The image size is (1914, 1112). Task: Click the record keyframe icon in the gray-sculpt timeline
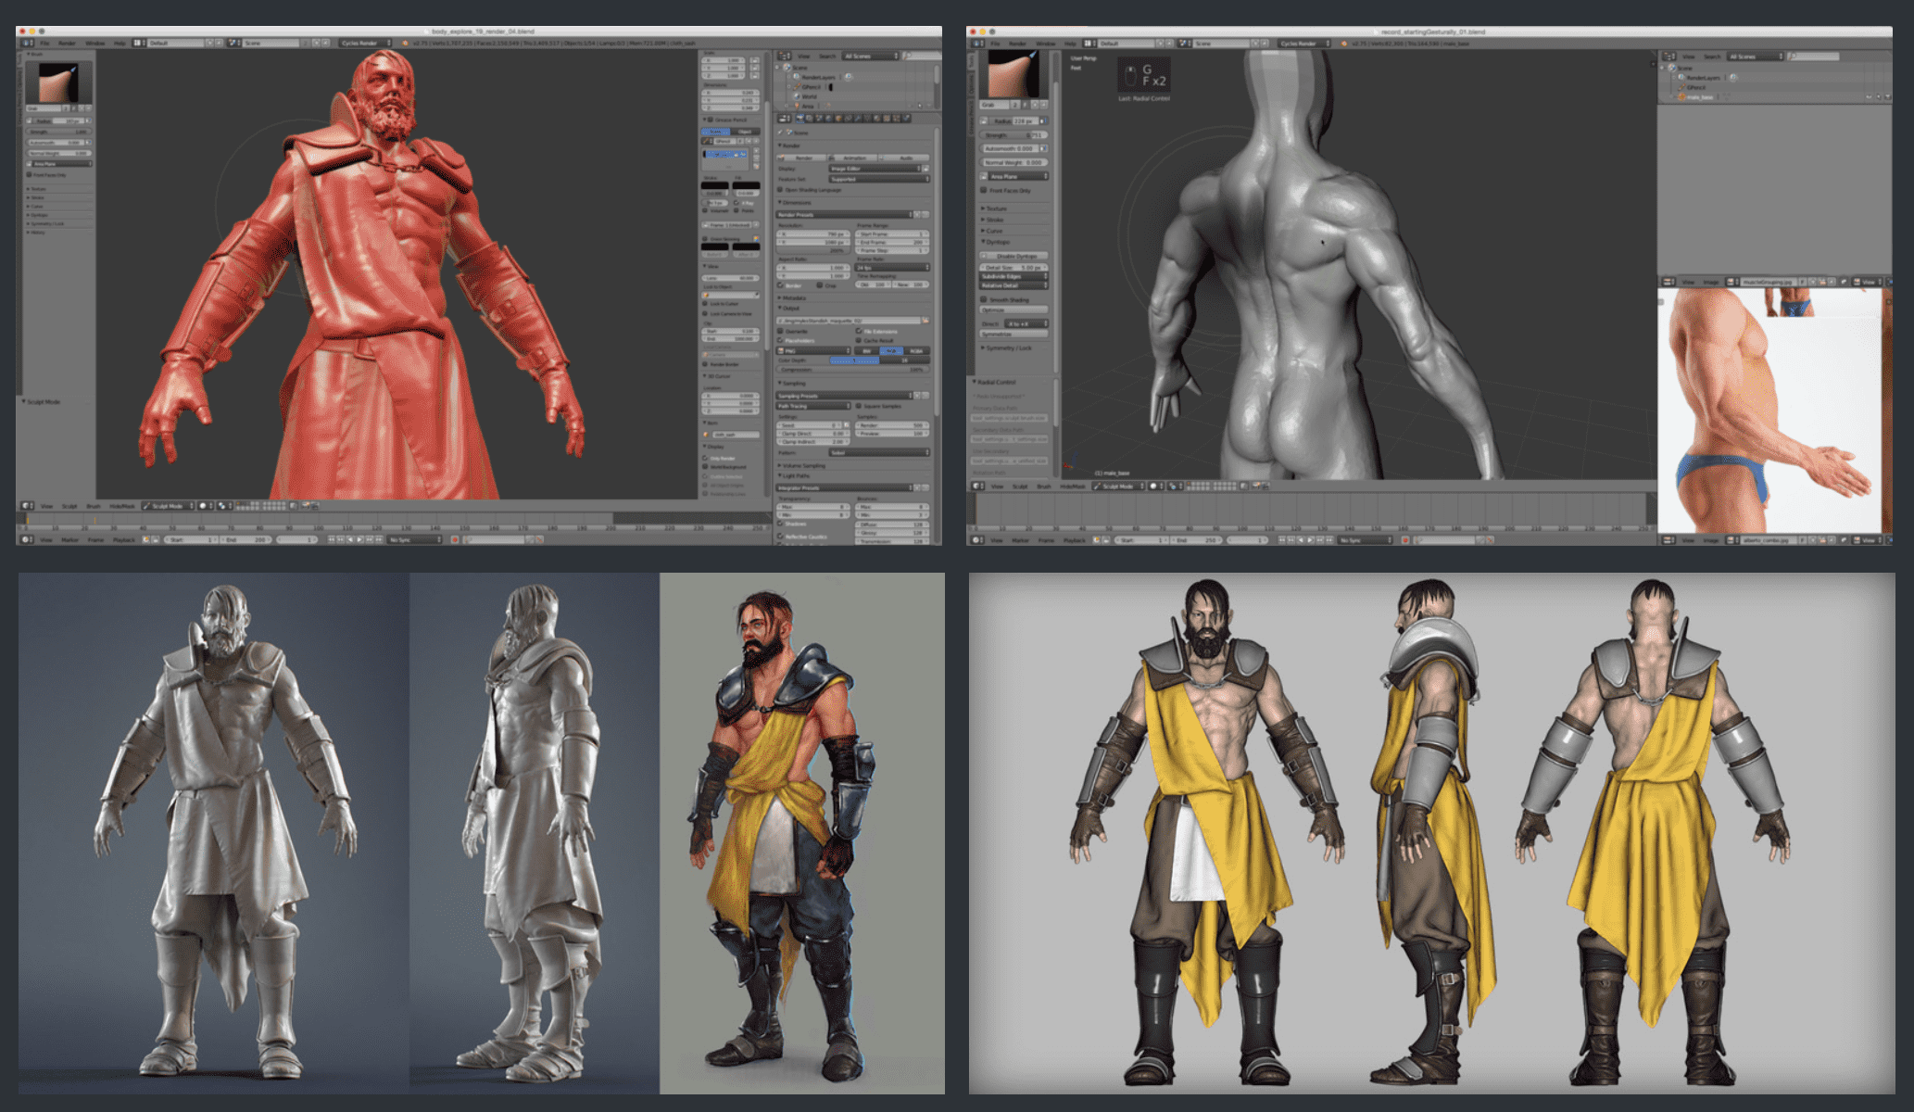click(1405, 539)
